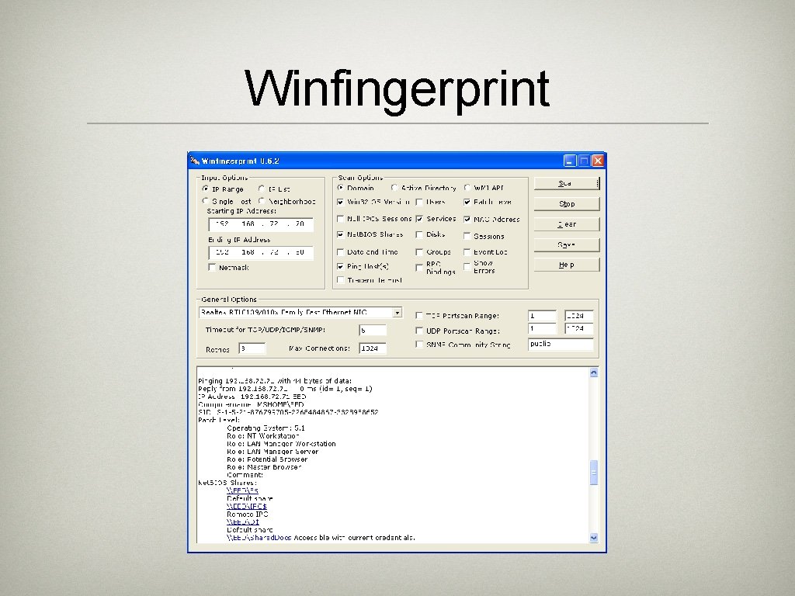Click the Help button
Viewport: 795px width, 596px height.
pos(566,265)
